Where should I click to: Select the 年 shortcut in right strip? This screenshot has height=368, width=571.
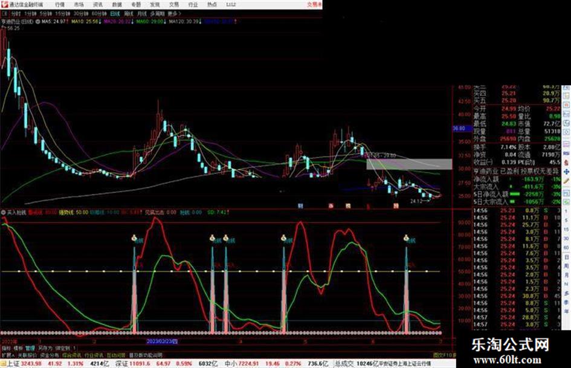point(566,312)
